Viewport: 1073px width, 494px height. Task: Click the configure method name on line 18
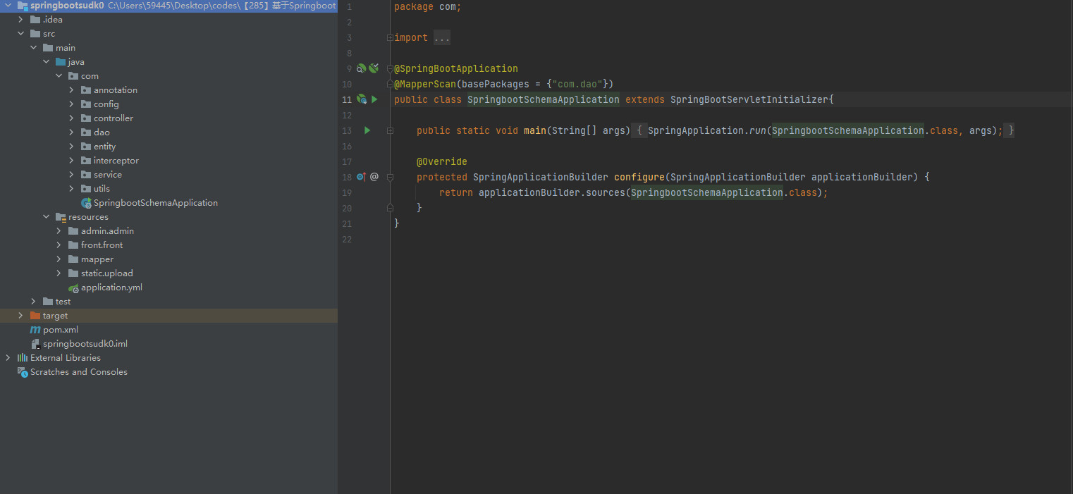click(x=639, y=177)
